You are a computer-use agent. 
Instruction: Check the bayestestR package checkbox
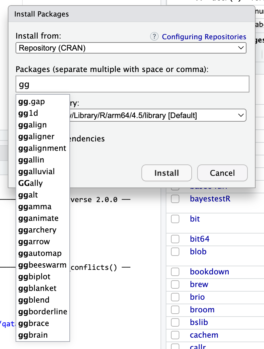[175, 199]
